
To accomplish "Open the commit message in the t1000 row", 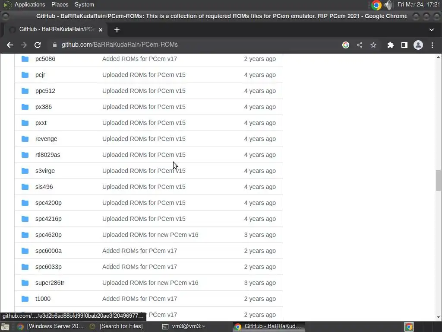I will coord(139,299).
